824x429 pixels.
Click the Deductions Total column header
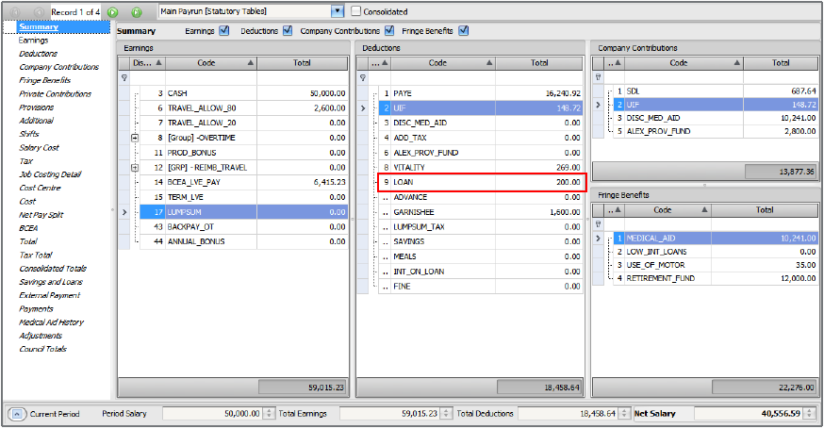(x=539, y=63)
